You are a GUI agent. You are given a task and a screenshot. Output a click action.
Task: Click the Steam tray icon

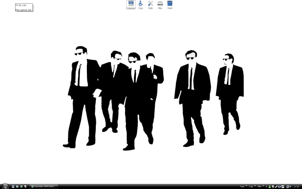click(x=277, y=187)
